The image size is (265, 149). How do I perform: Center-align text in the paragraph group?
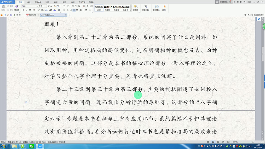(x=68, y=10)
